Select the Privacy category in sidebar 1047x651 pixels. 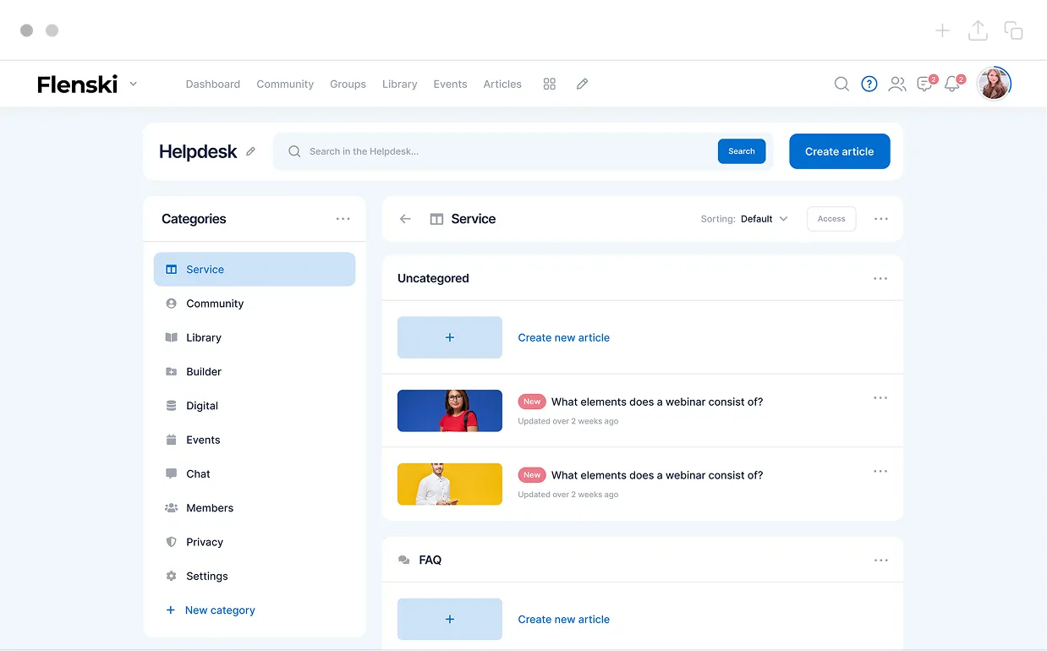pyautogui.click(x=205, y=542)
